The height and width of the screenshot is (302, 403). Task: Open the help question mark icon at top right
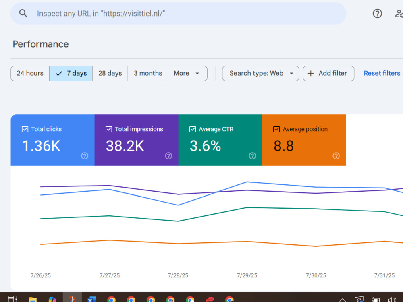coord(377,13)
